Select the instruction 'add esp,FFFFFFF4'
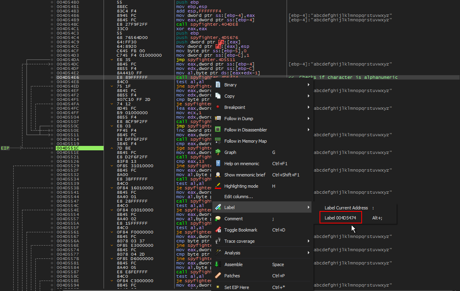The width and height of the screenshot is (460, 291). point(199,11)
